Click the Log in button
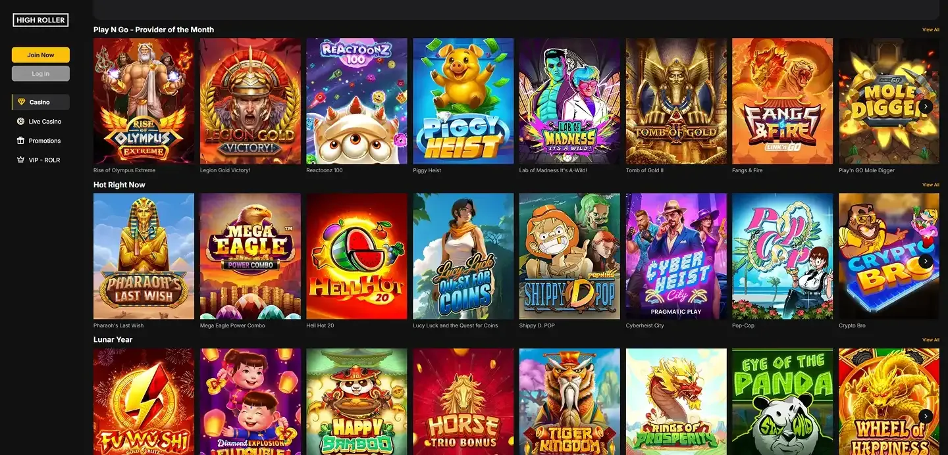This screenshot has height=455, width=948. (x=40, y=74)
